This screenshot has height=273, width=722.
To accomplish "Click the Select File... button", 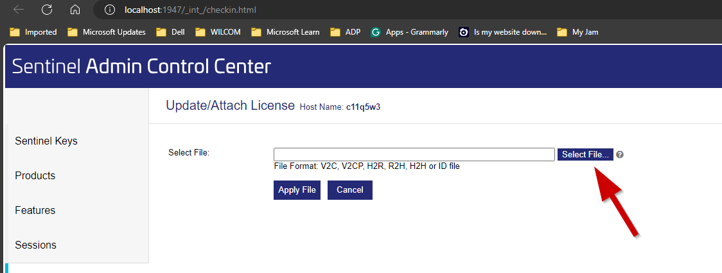I will coord(585,155).
